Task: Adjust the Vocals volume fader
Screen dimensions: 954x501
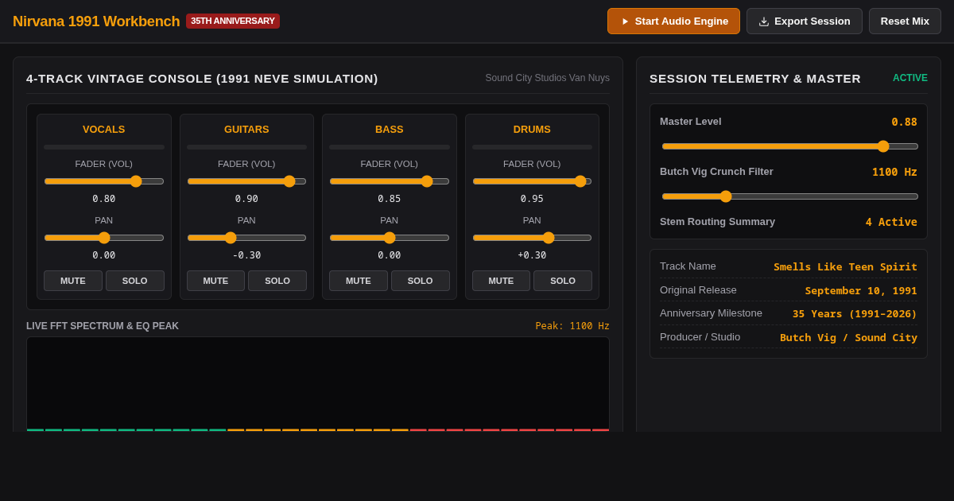Action: click(x=104, y=181)
